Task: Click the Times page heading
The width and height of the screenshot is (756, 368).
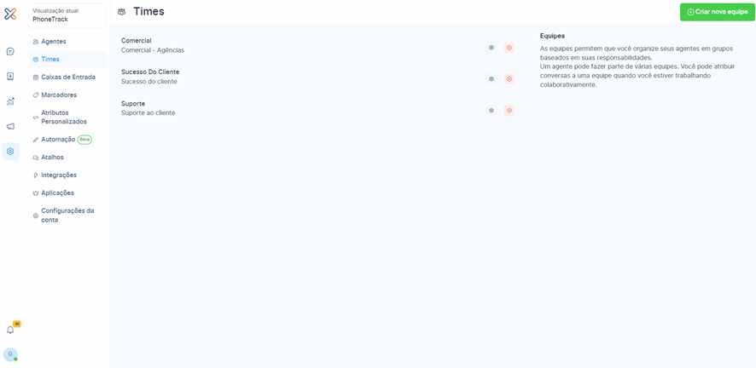Action: coord(149,12)
